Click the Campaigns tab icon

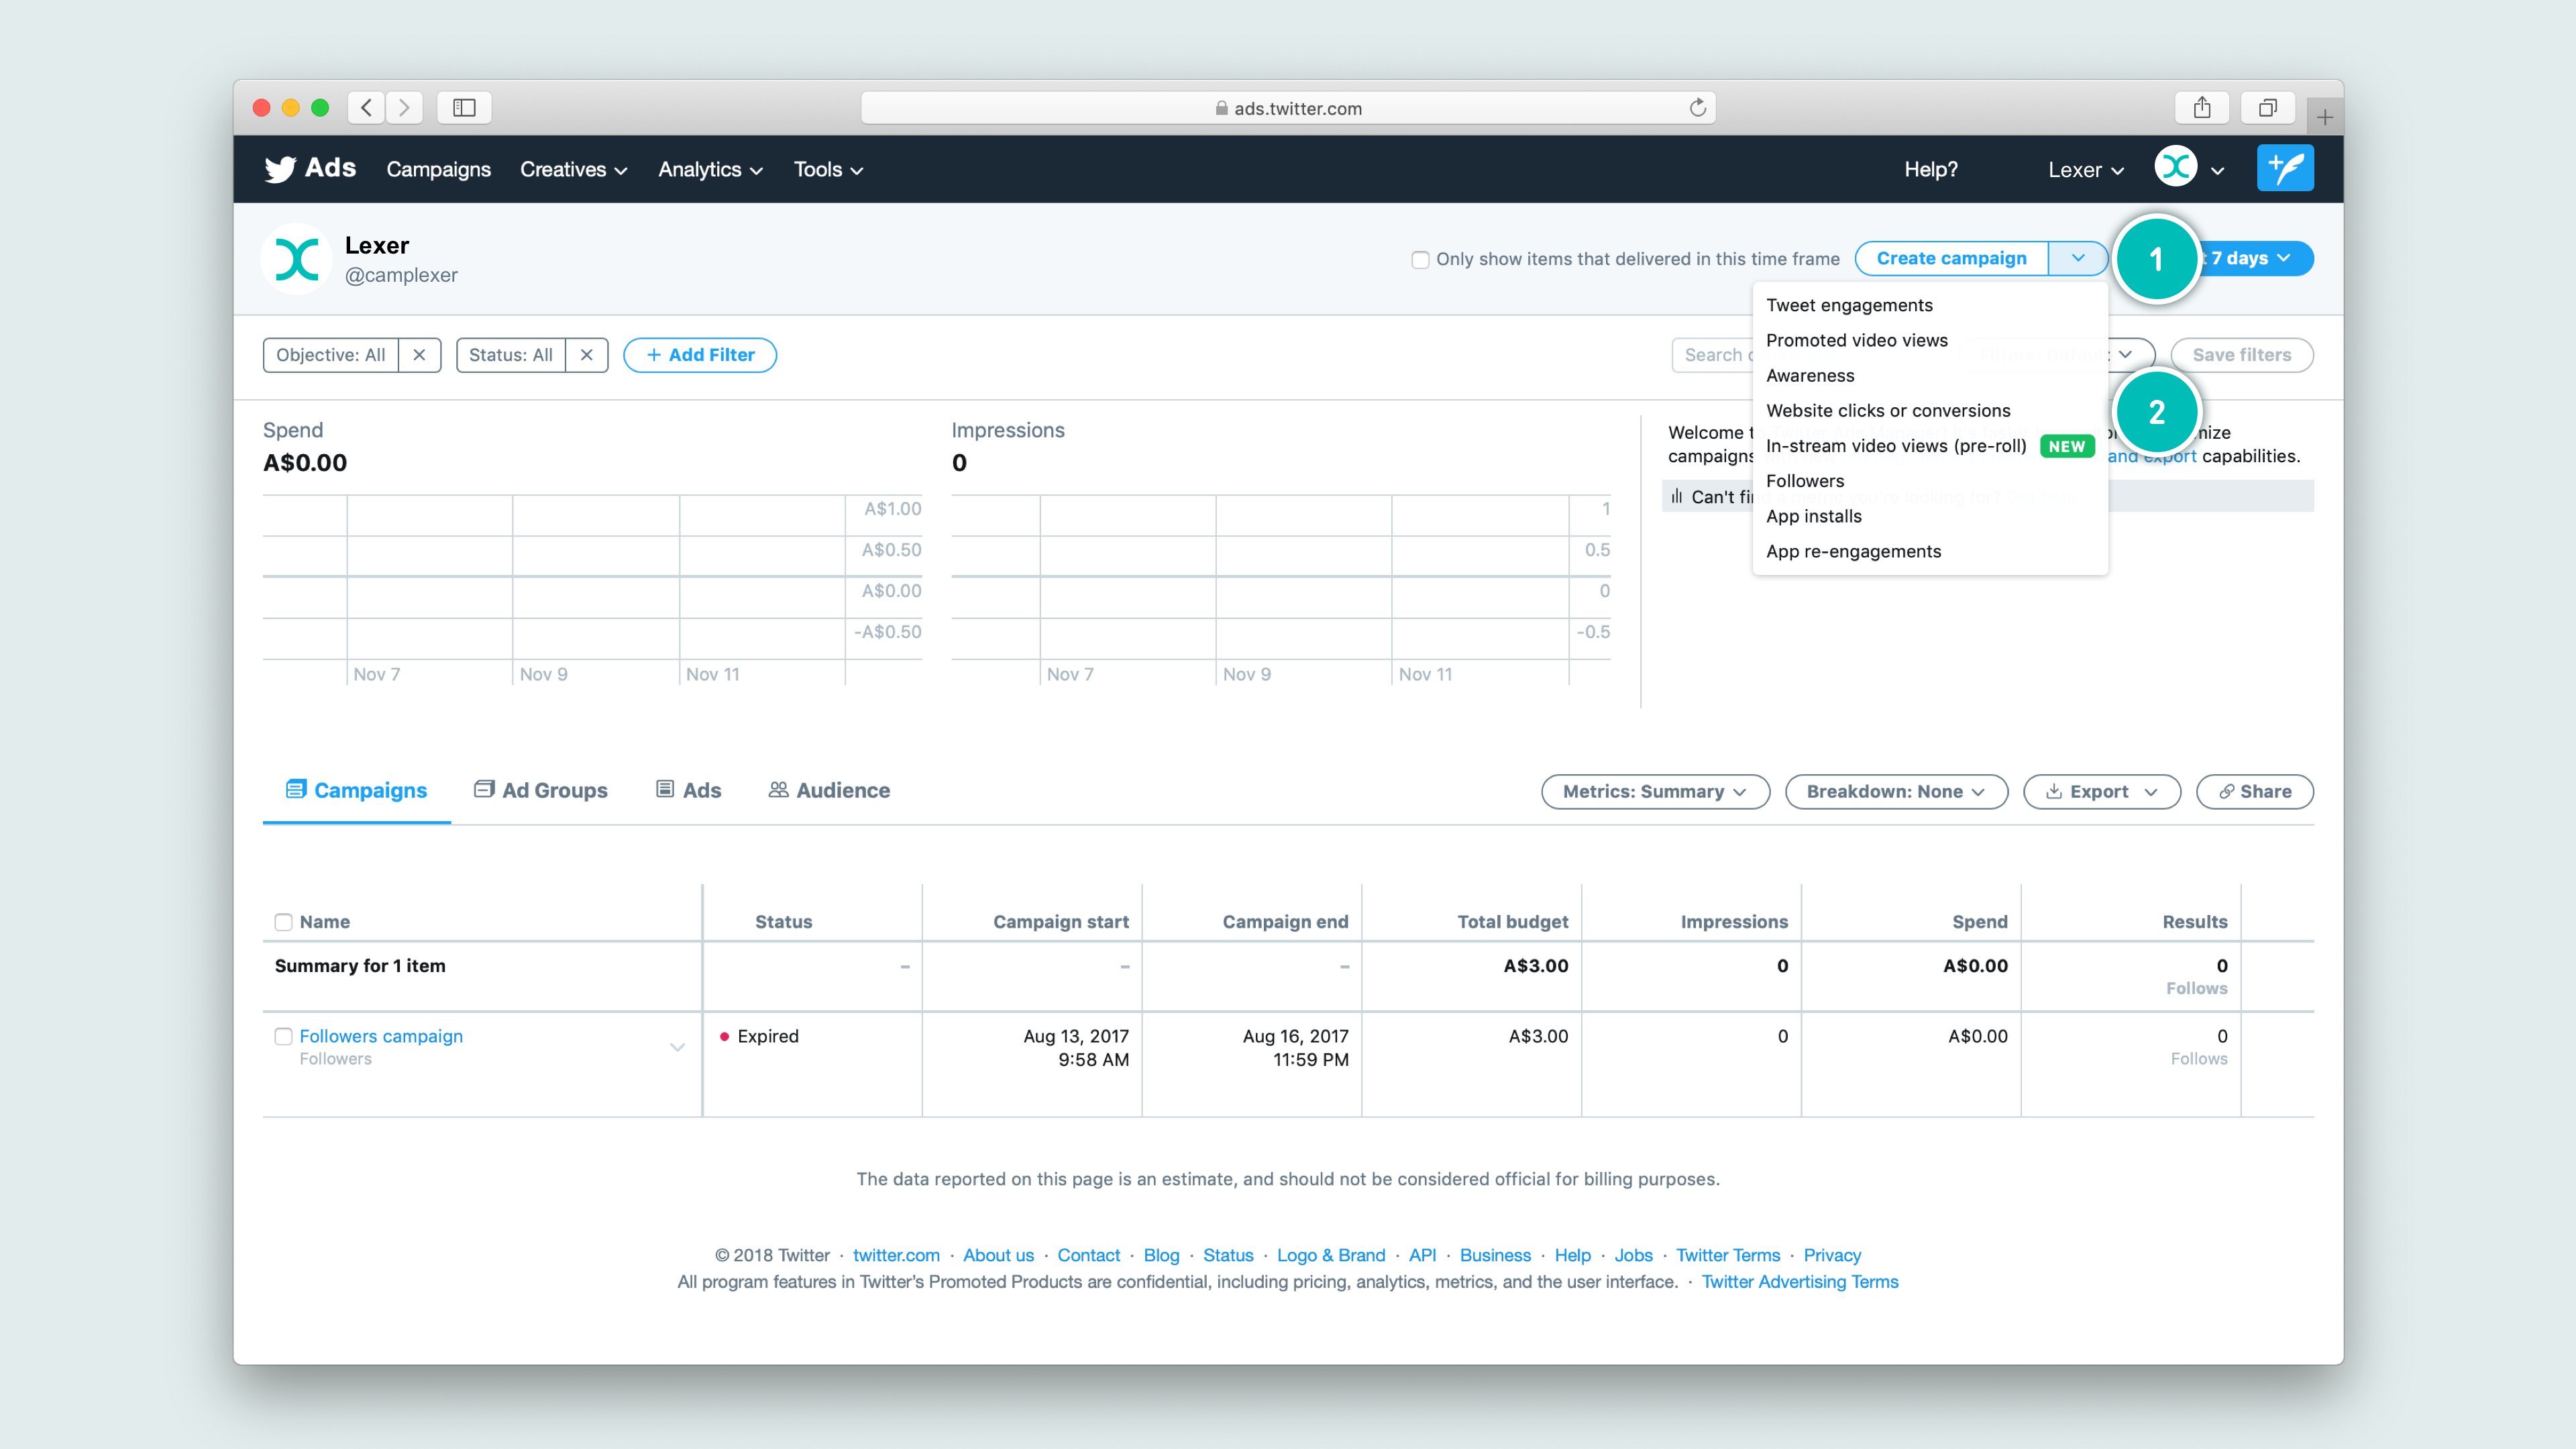[x=296, y=789]
